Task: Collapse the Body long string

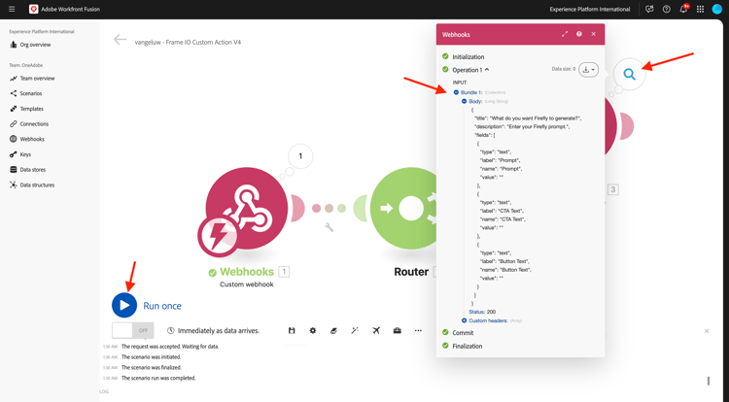Action: click(x=464, y=101)
